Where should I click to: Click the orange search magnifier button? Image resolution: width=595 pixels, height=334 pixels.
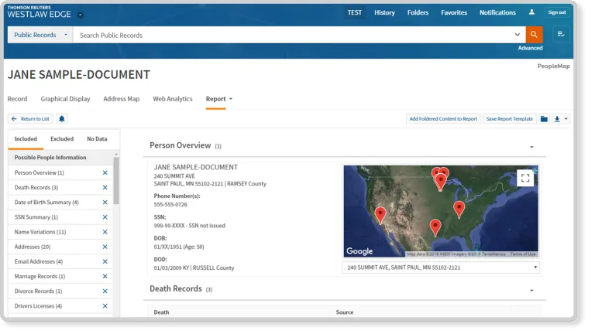[x=534, y=35]
